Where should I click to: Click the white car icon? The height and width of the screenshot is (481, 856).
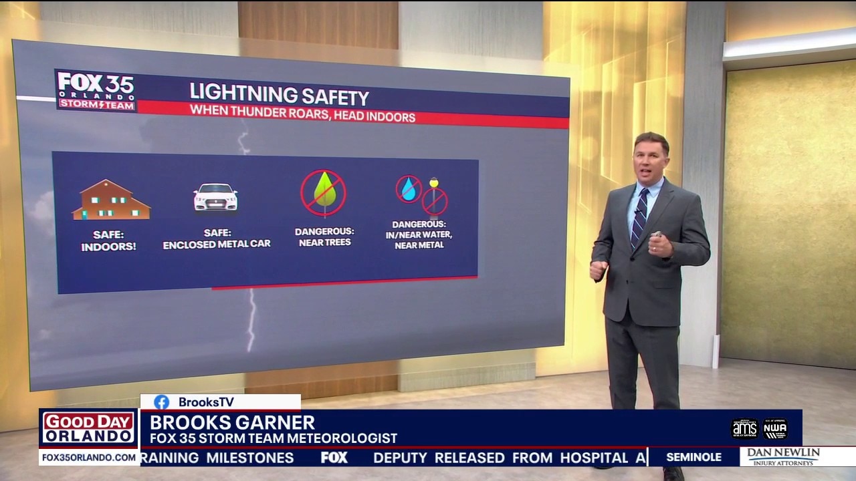(x=215, y=198)
